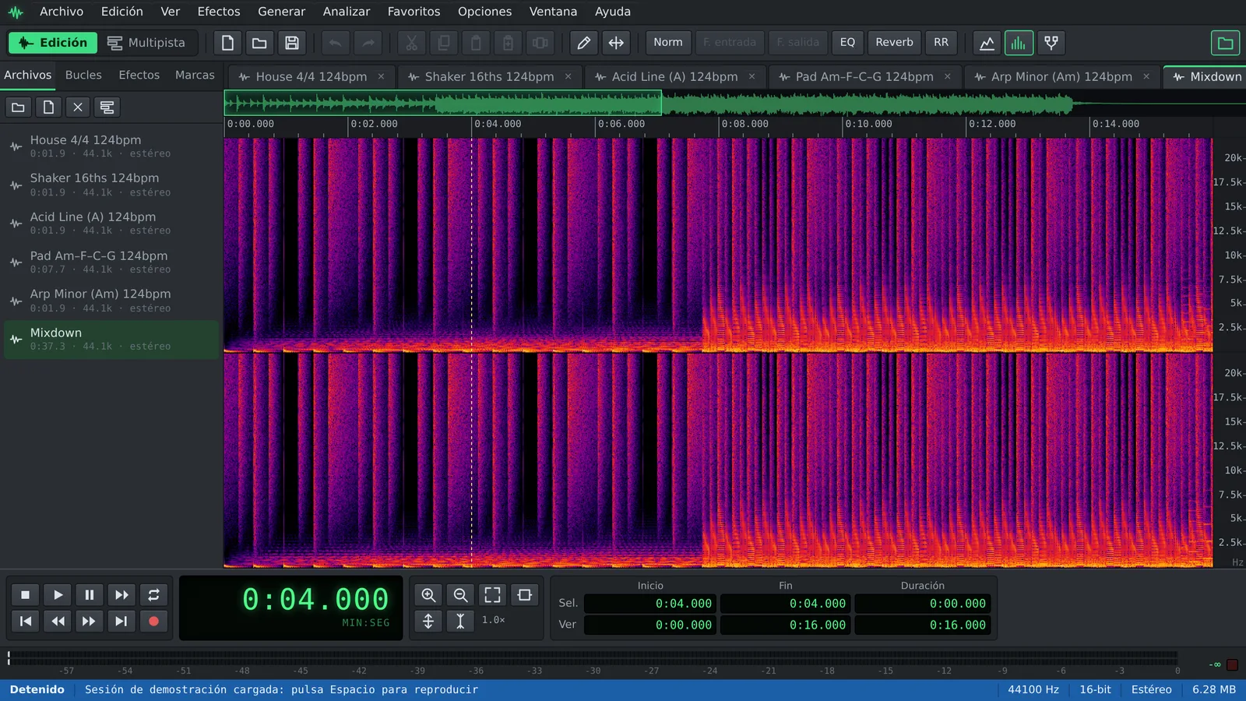Switch to the Bucles panel tab
The image size is (1246, 701).
[x=83, y=76]
